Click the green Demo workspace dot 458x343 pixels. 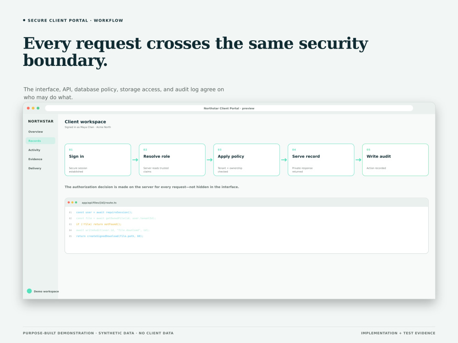click(29, 291)
